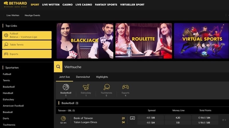Open the Blackjack promo banner
This screenshot has height=128, width=229.
(x=85, y=41)
